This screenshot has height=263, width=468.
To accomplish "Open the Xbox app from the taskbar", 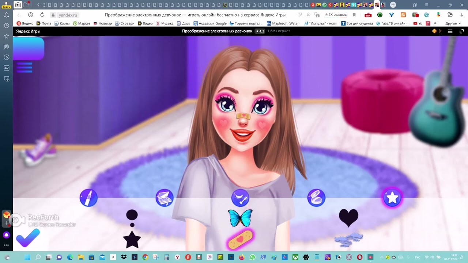I will pyautogui.click(x=295, y=257).
